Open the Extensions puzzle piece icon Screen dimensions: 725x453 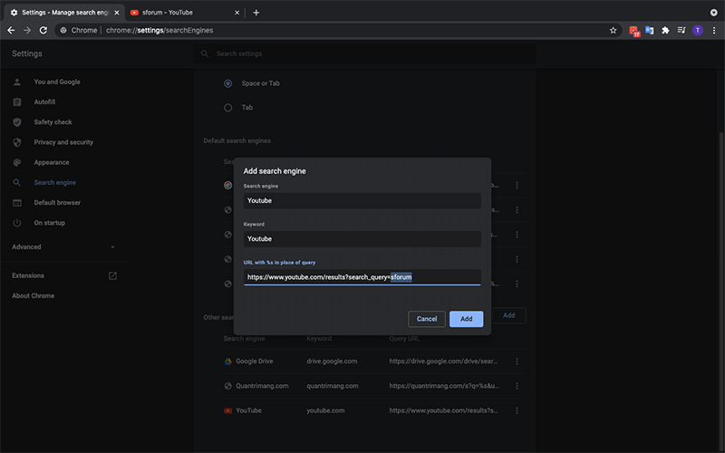(665, 30)
